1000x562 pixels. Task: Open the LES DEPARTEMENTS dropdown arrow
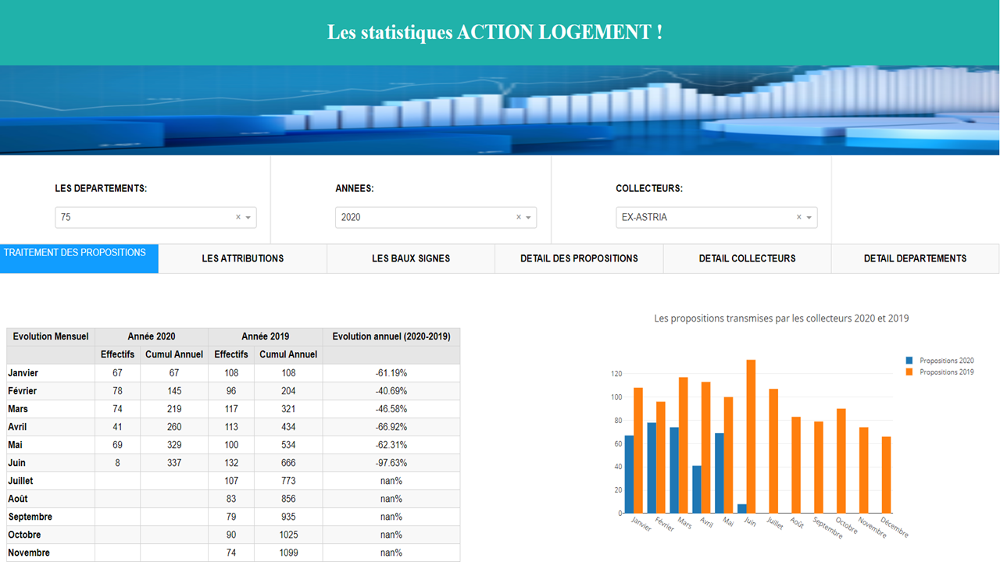click(x=248, y=217)
